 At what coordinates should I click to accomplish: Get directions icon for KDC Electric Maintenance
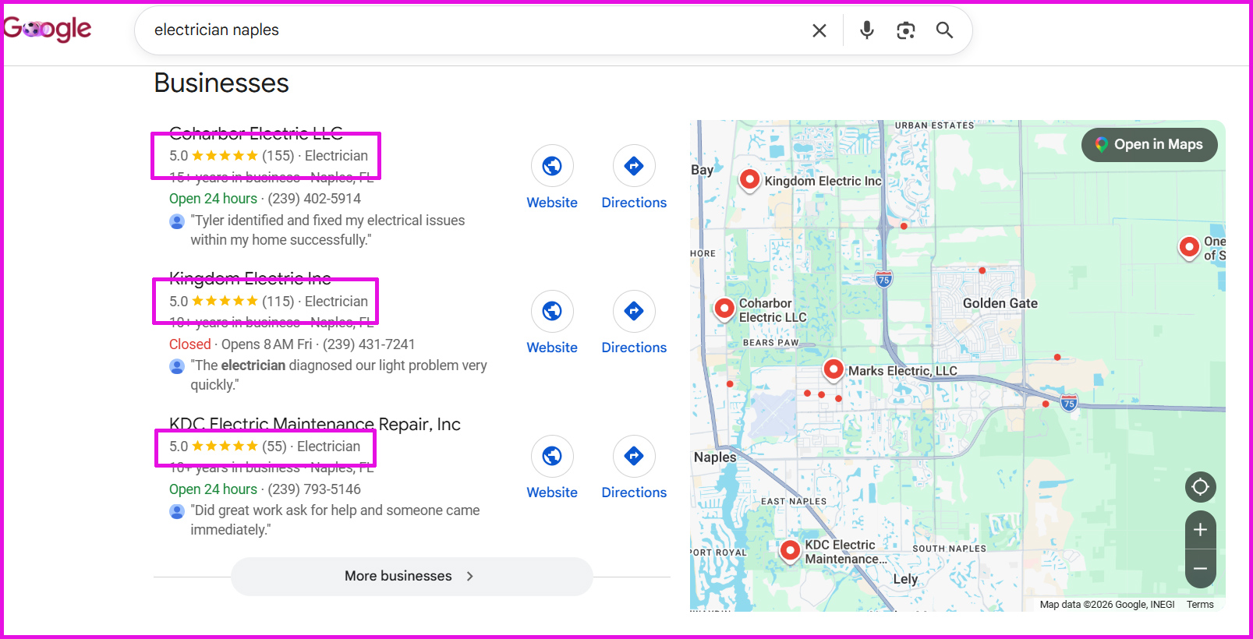[x=634, y=456]
